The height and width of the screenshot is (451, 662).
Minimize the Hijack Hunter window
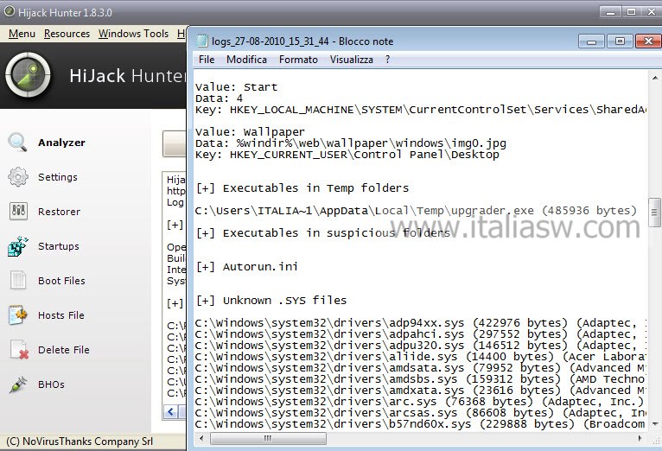610,12
